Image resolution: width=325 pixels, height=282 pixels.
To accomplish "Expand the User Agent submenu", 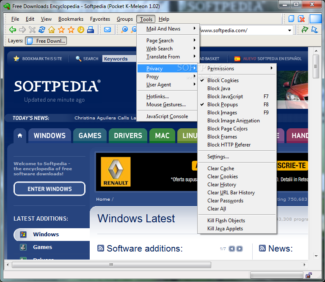I will [x=167, y=85].
